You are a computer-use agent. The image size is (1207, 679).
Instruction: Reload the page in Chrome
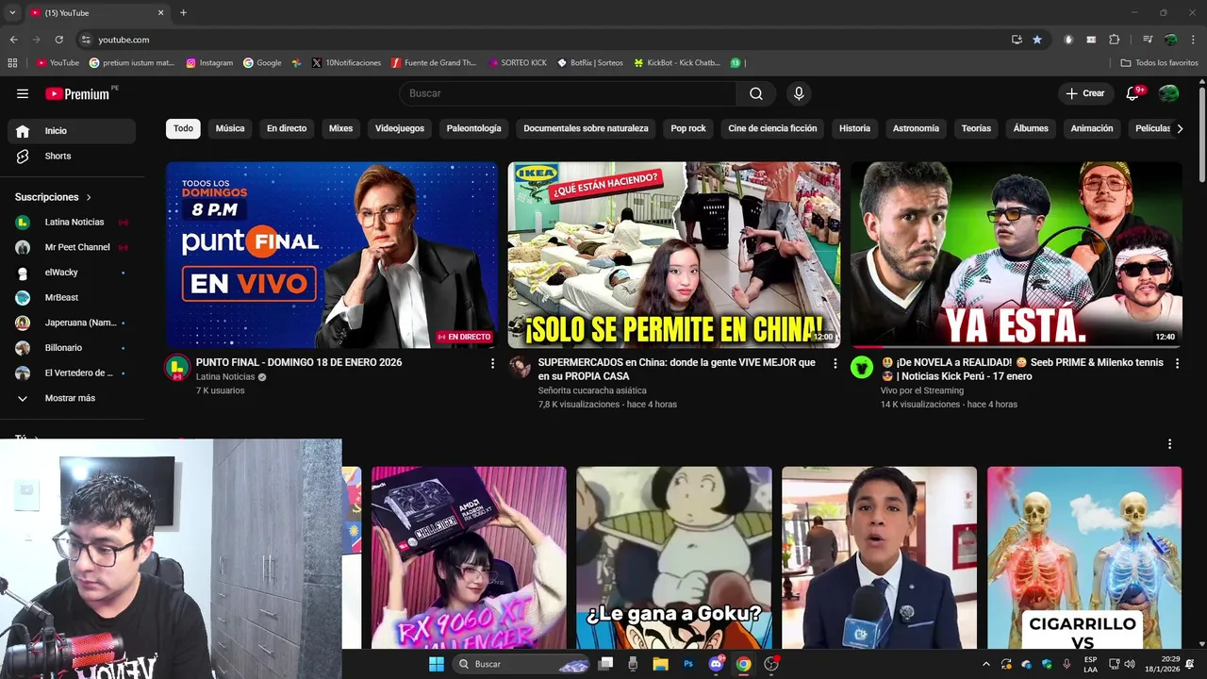coord(58,40)
